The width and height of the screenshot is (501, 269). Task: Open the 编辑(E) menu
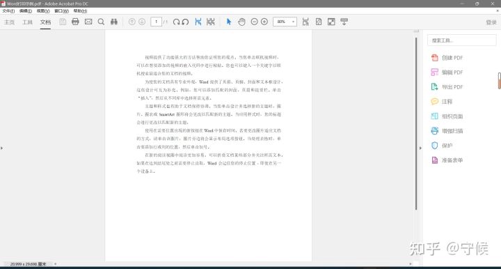tap(26, 11)
